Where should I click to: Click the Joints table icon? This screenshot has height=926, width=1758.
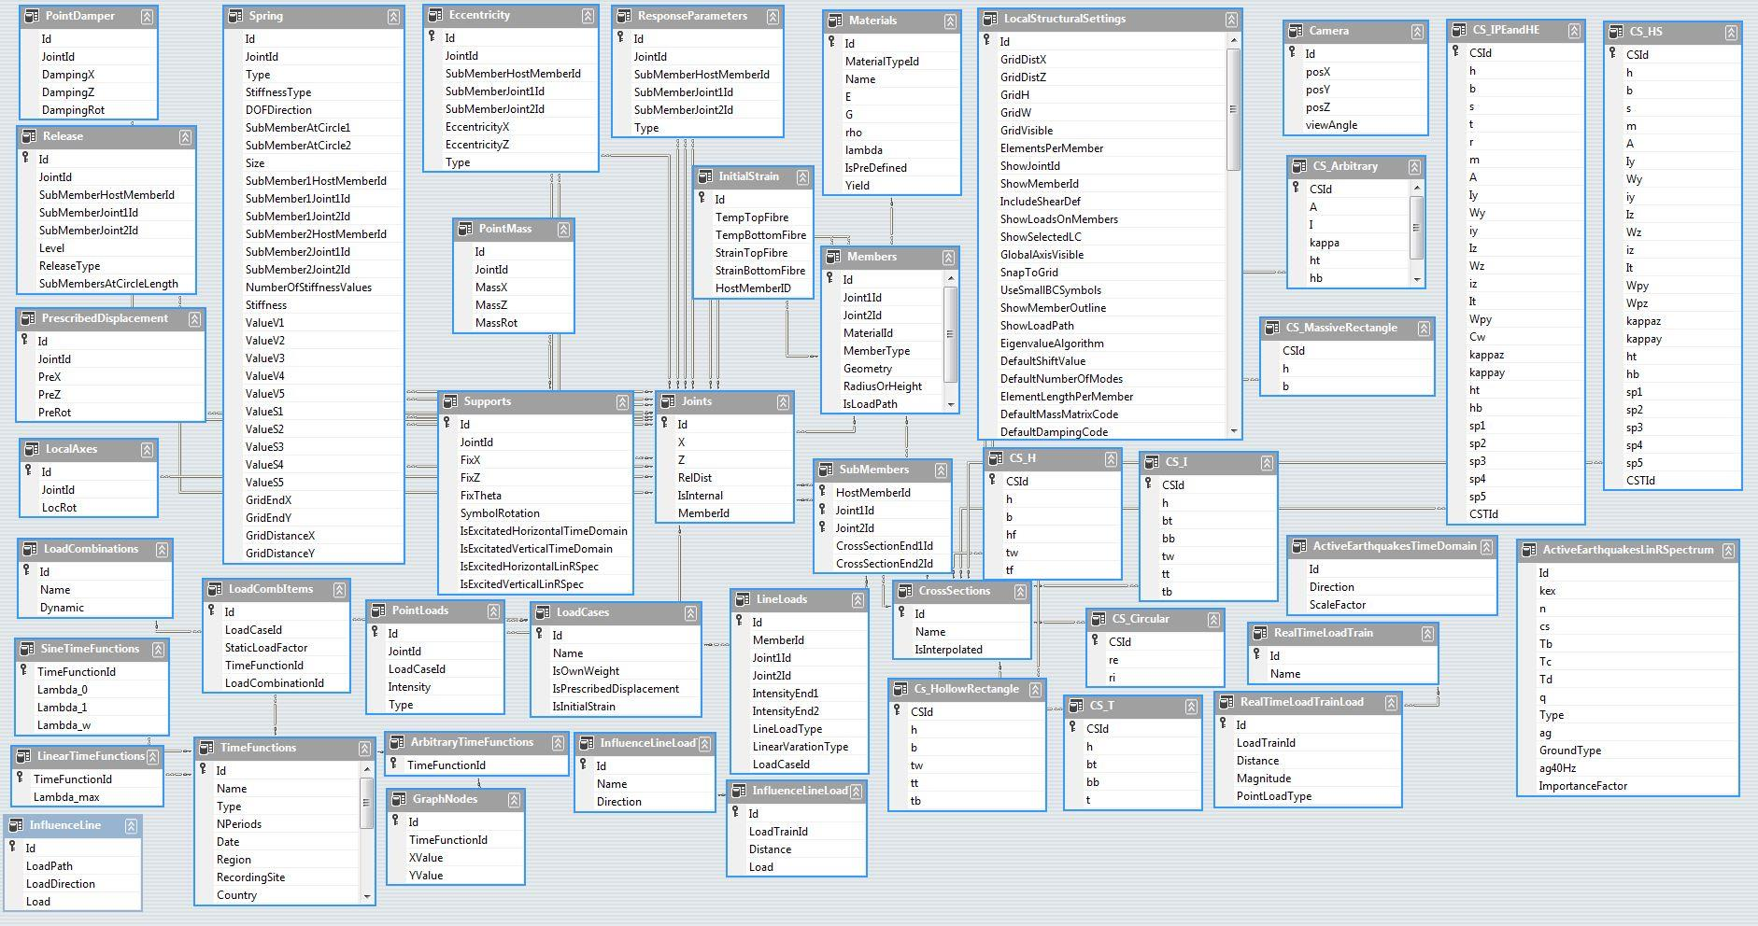(x=668, y=402)
